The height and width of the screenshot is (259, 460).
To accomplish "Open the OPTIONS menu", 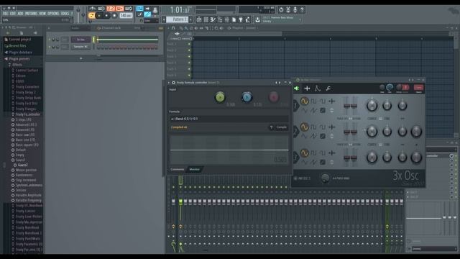I will tap(53, 14).
